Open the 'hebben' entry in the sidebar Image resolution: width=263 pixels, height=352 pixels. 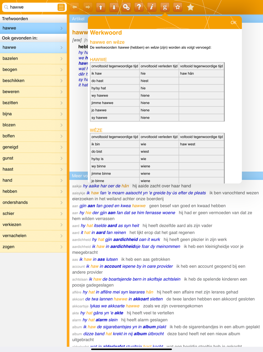pyautogui.click(x=33, y=192)
